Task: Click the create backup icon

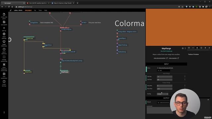Action: (4, 82)
